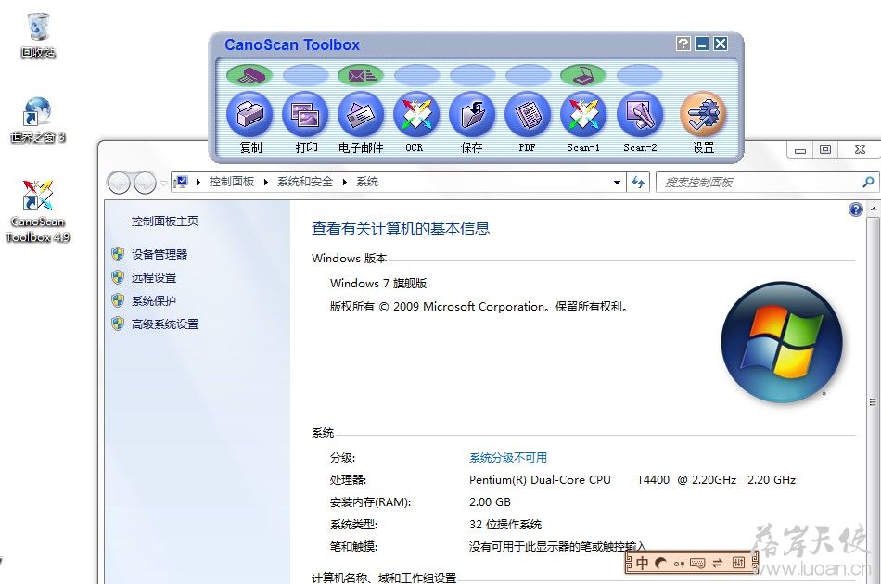Image resolution: width=881 pixels, height=584 pixels.
Task: Minimize the CanoScan Toolbox window
Action: (702, 44)
